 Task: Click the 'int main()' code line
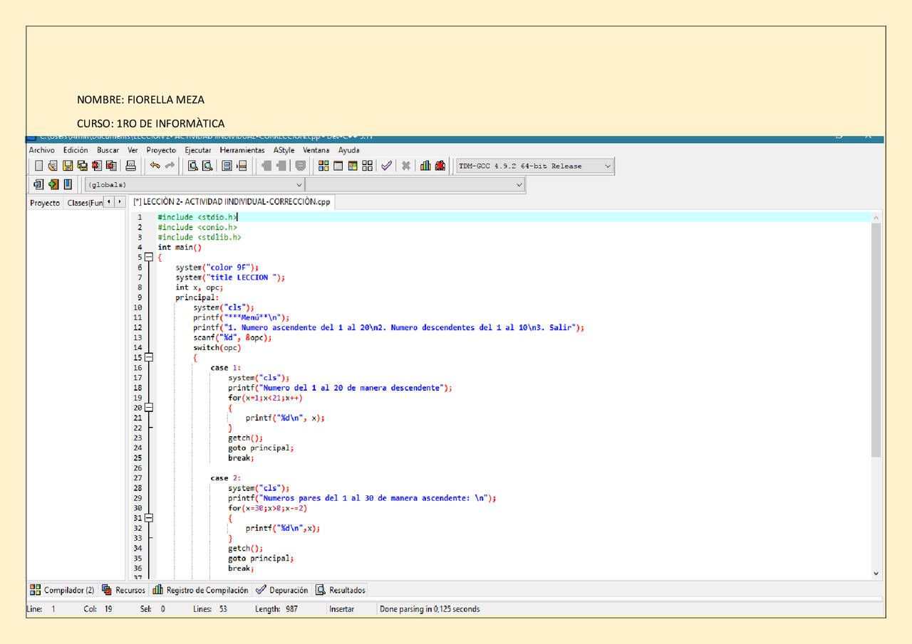180,248
